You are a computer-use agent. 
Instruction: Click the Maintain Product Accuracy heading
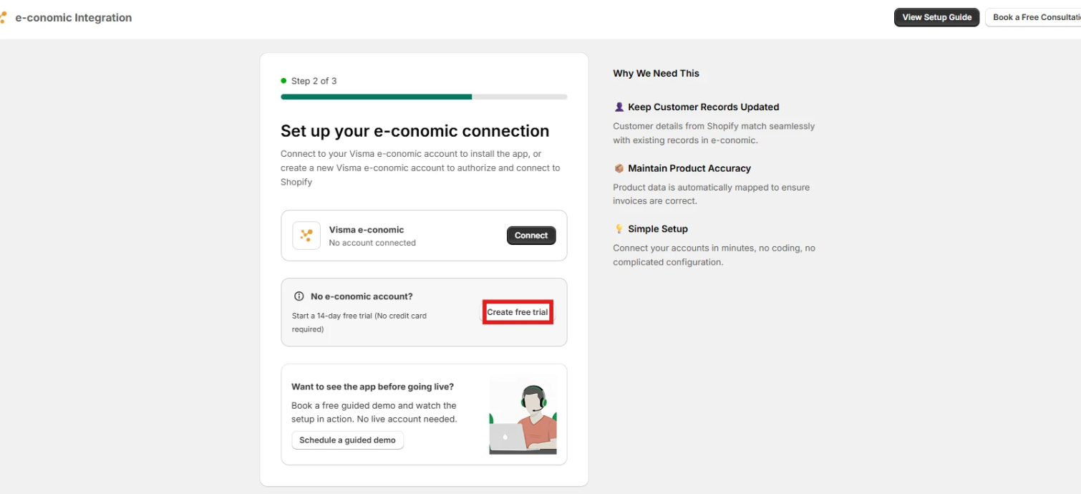(x=689, y=168)
